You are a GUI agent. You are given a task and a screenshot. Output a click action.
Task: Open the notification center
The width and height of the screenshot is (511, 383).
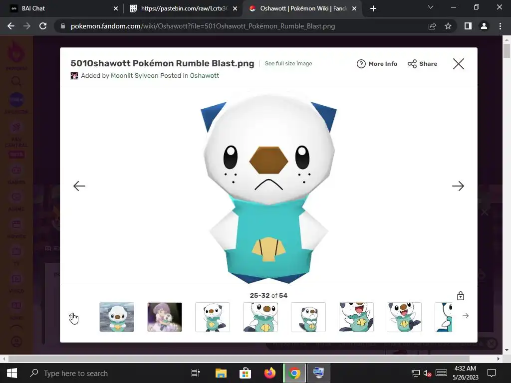pyautogui.click(x=492, y=373)
